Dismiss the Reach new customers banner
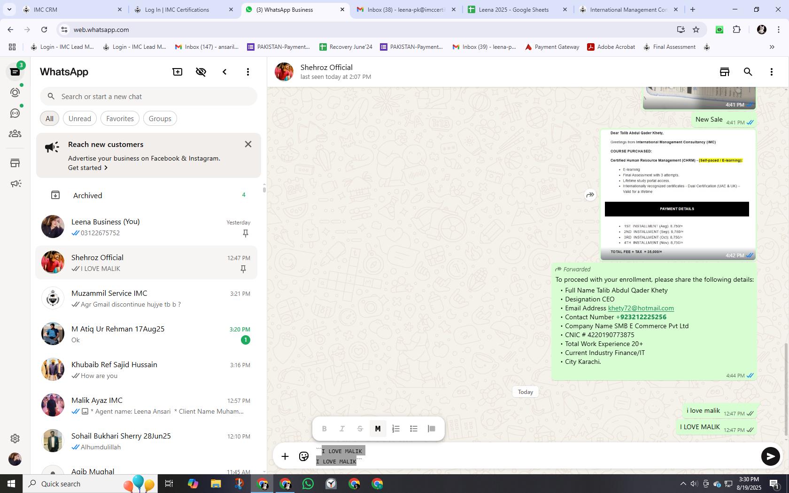The width and height of the screenshot is (789, 493). (248, 144)
